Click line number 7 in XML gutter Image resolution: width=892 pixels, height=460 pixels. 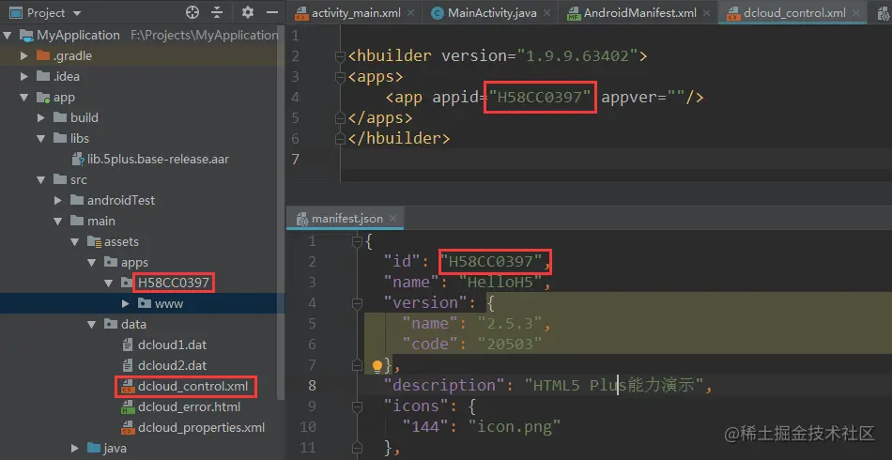click(x=295, y=160)
